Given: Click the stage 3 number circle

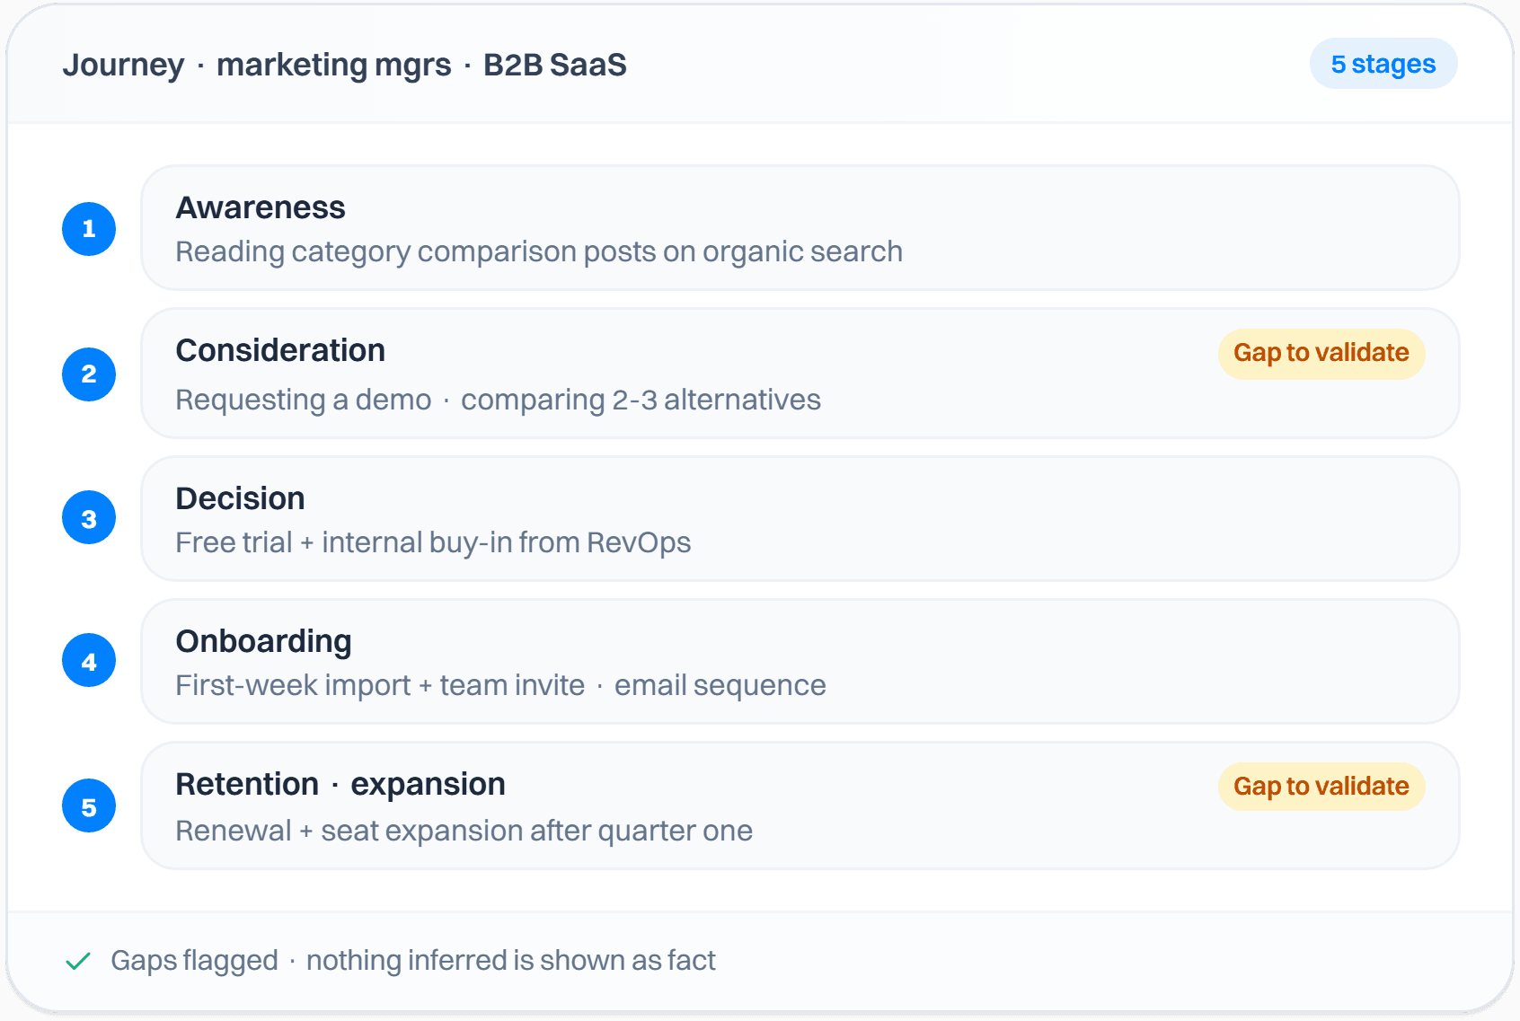Looking at the screenshot, I should [x=89, y=518].
